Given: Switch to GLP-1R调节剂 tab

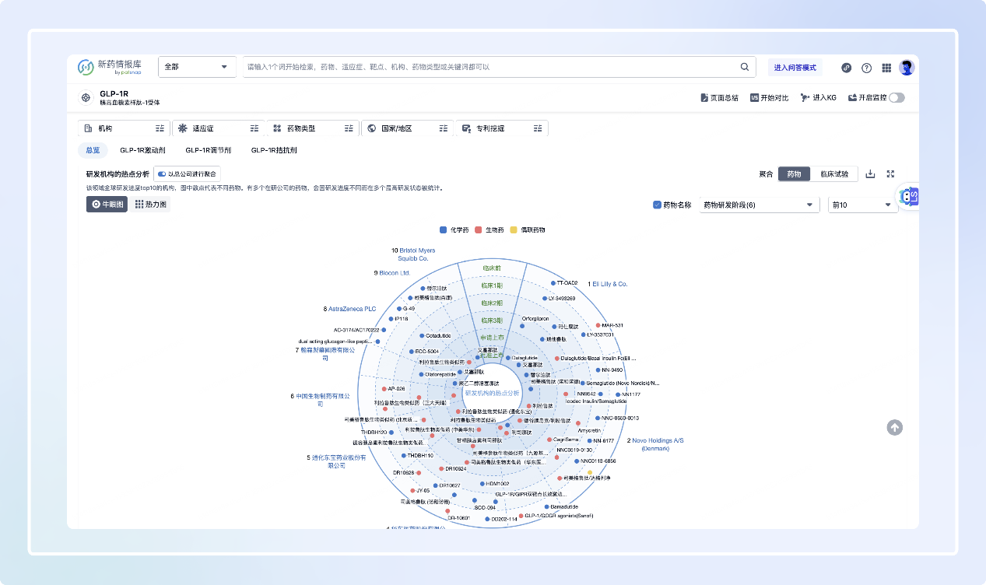Looking at the screenshot, I should click(x=208, y=150).
